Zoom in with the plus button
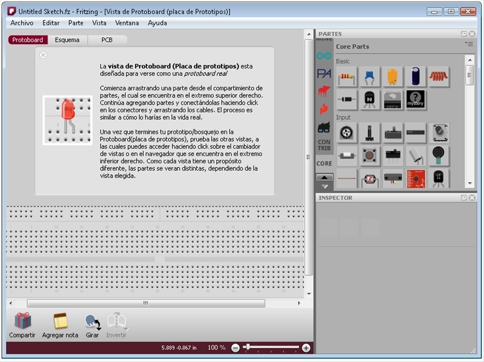The height and width of the screenshot is (362, 484). pos(306,348)
